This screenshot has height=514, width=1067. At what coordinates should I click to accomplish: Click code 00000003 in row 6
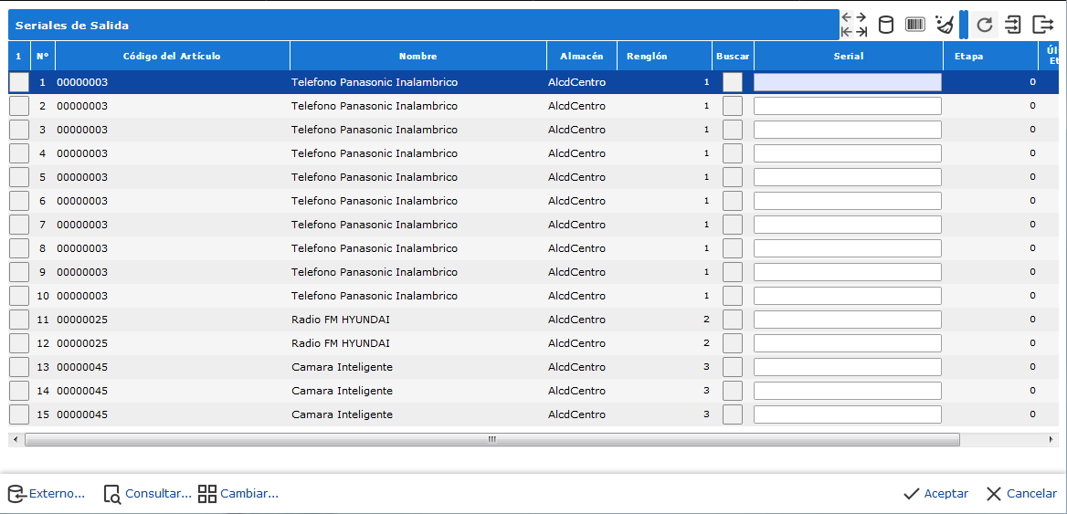pos(81,201)
